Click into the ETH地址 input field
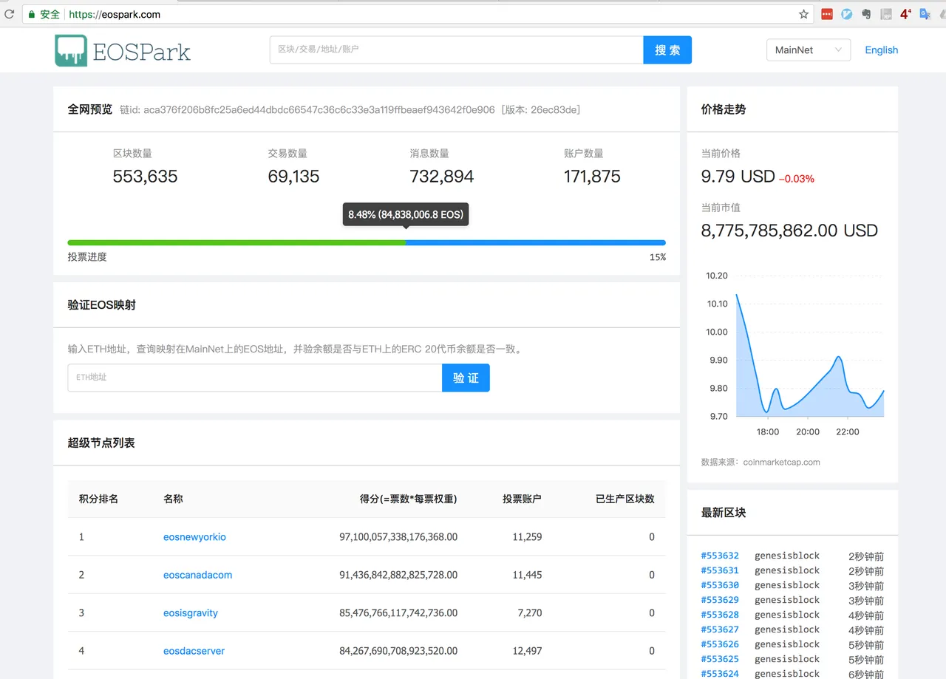 click(255, 378)
